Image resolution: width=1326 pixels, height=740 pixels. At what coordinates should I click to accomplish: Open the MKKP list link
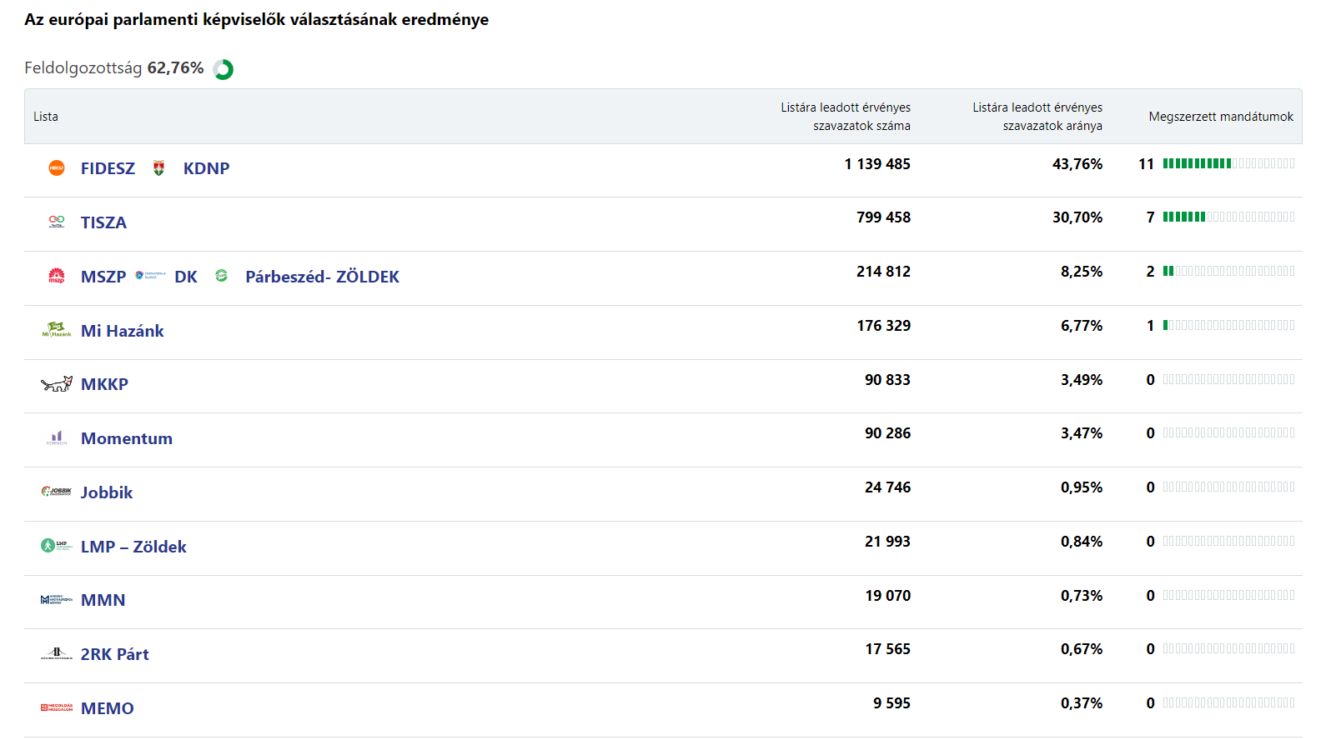pyautogui.click(x=104, y=384)
